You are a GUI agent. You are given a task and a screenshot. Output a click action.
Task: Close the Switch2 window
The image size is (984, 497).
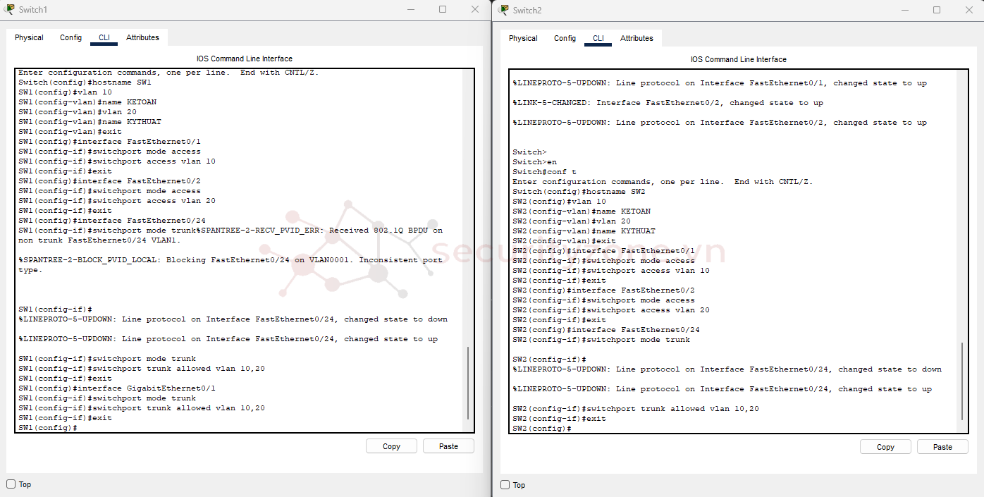(x=969, y=10)
